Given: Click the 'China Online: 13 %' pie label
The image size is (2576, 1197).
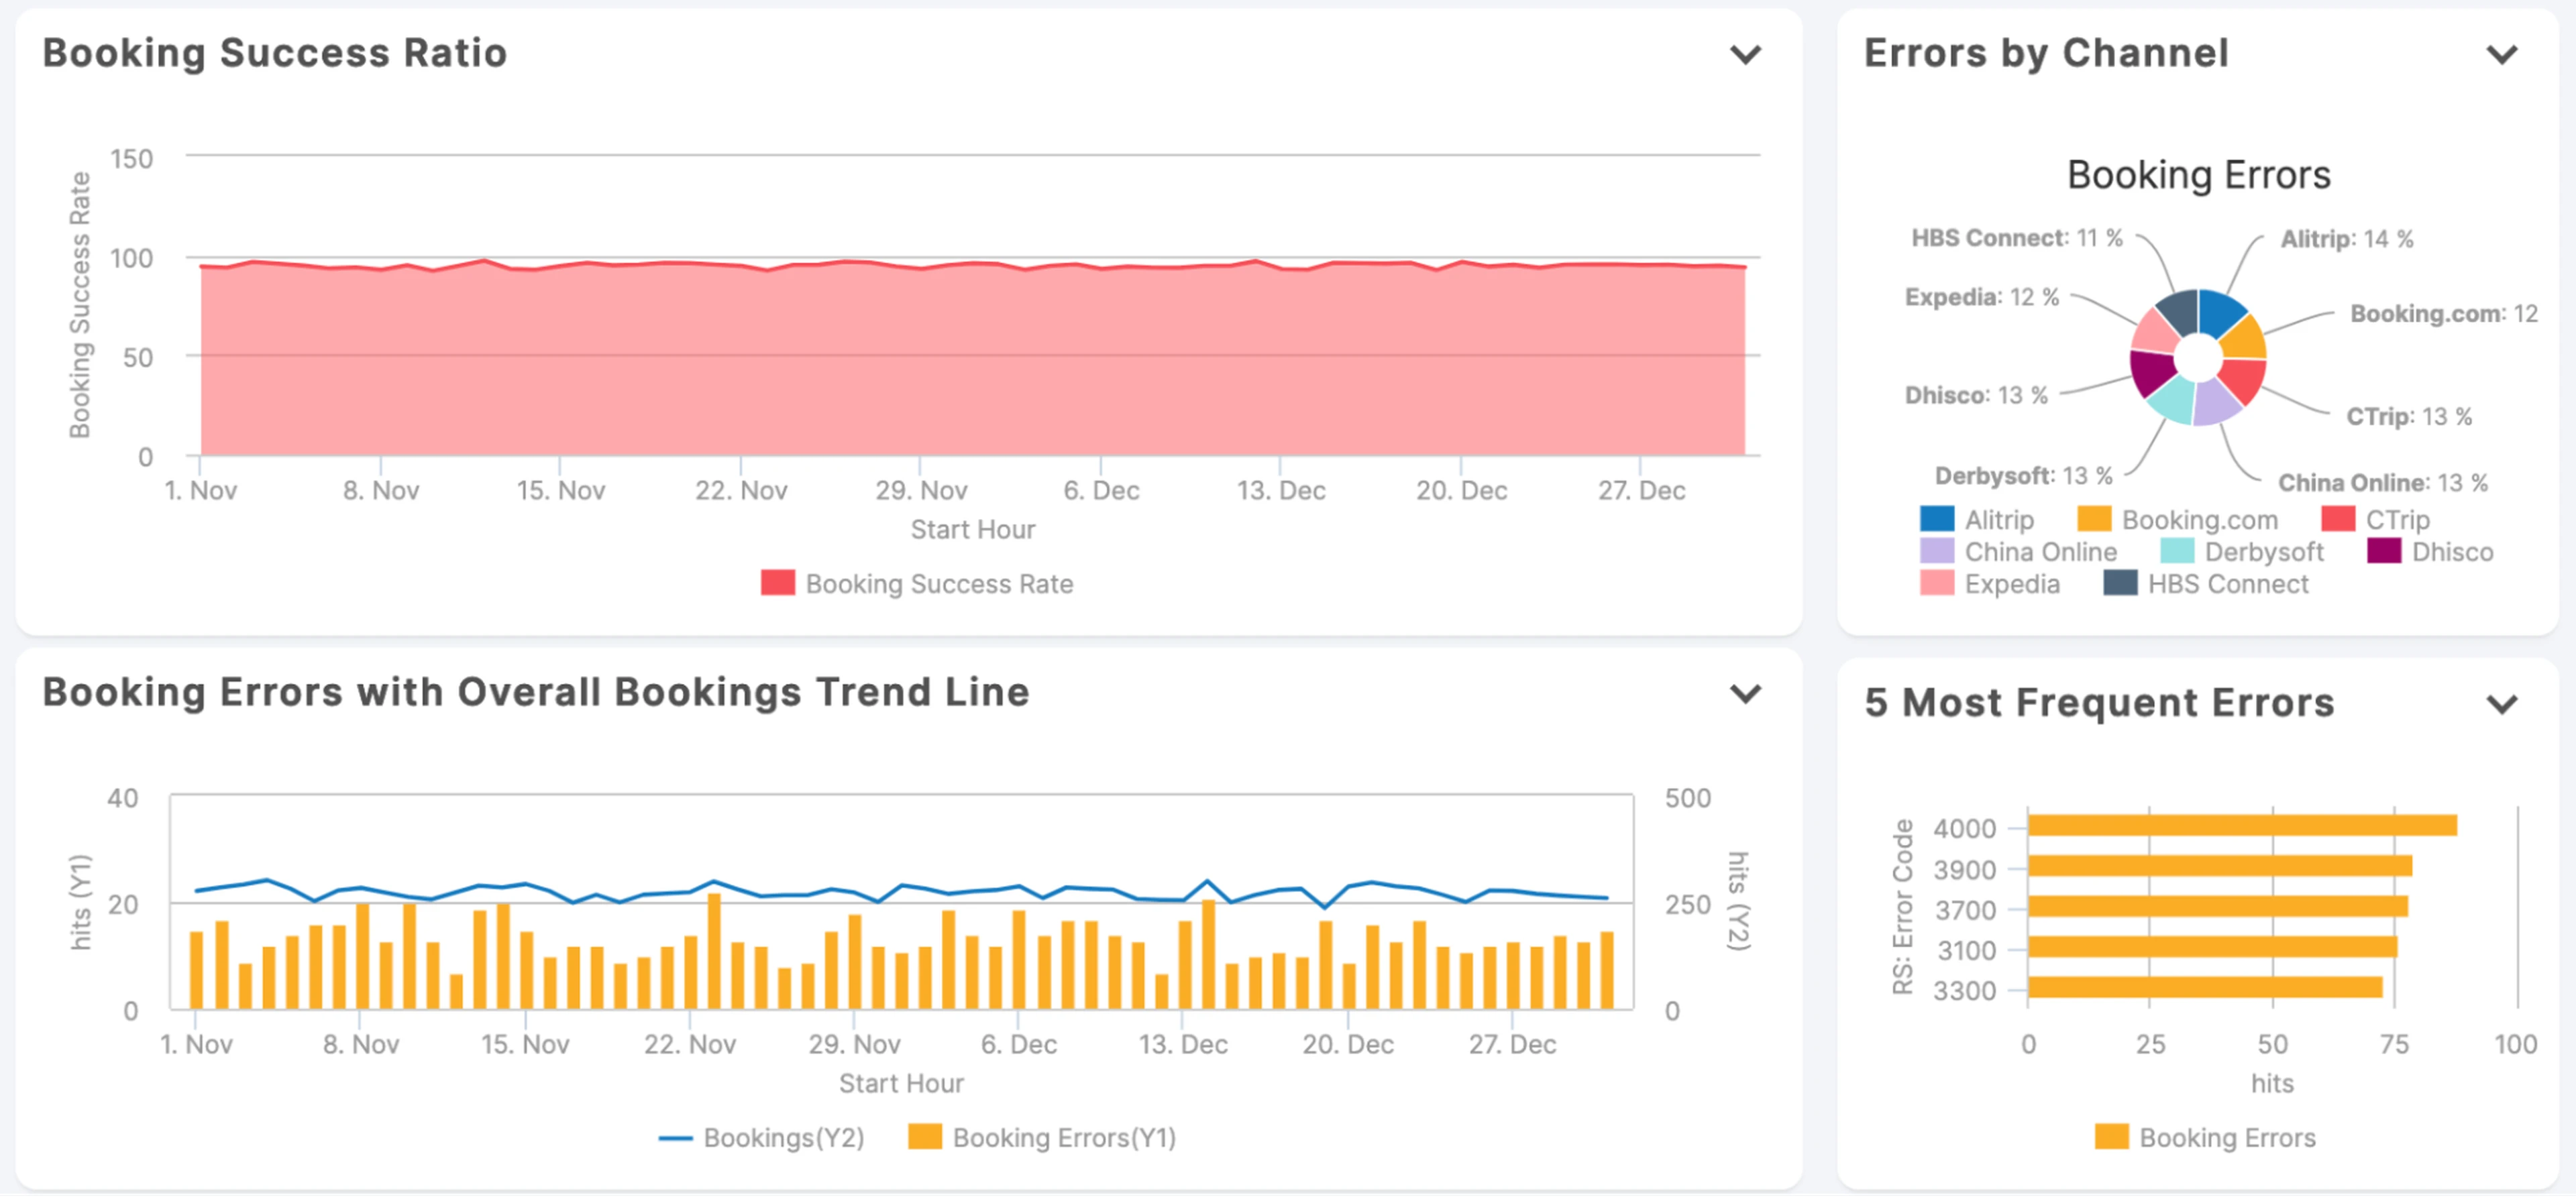Looking at the screenshot, I should 2382,483.
